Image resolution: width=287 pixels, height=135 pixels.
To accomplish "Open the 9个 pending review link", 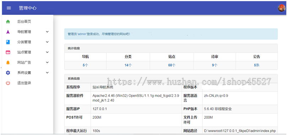I will coord(215,65).
